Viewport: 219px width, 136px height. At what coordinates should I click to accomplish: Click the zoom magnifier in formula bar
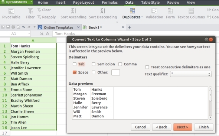pyautogui.click(x=41, y=33)
